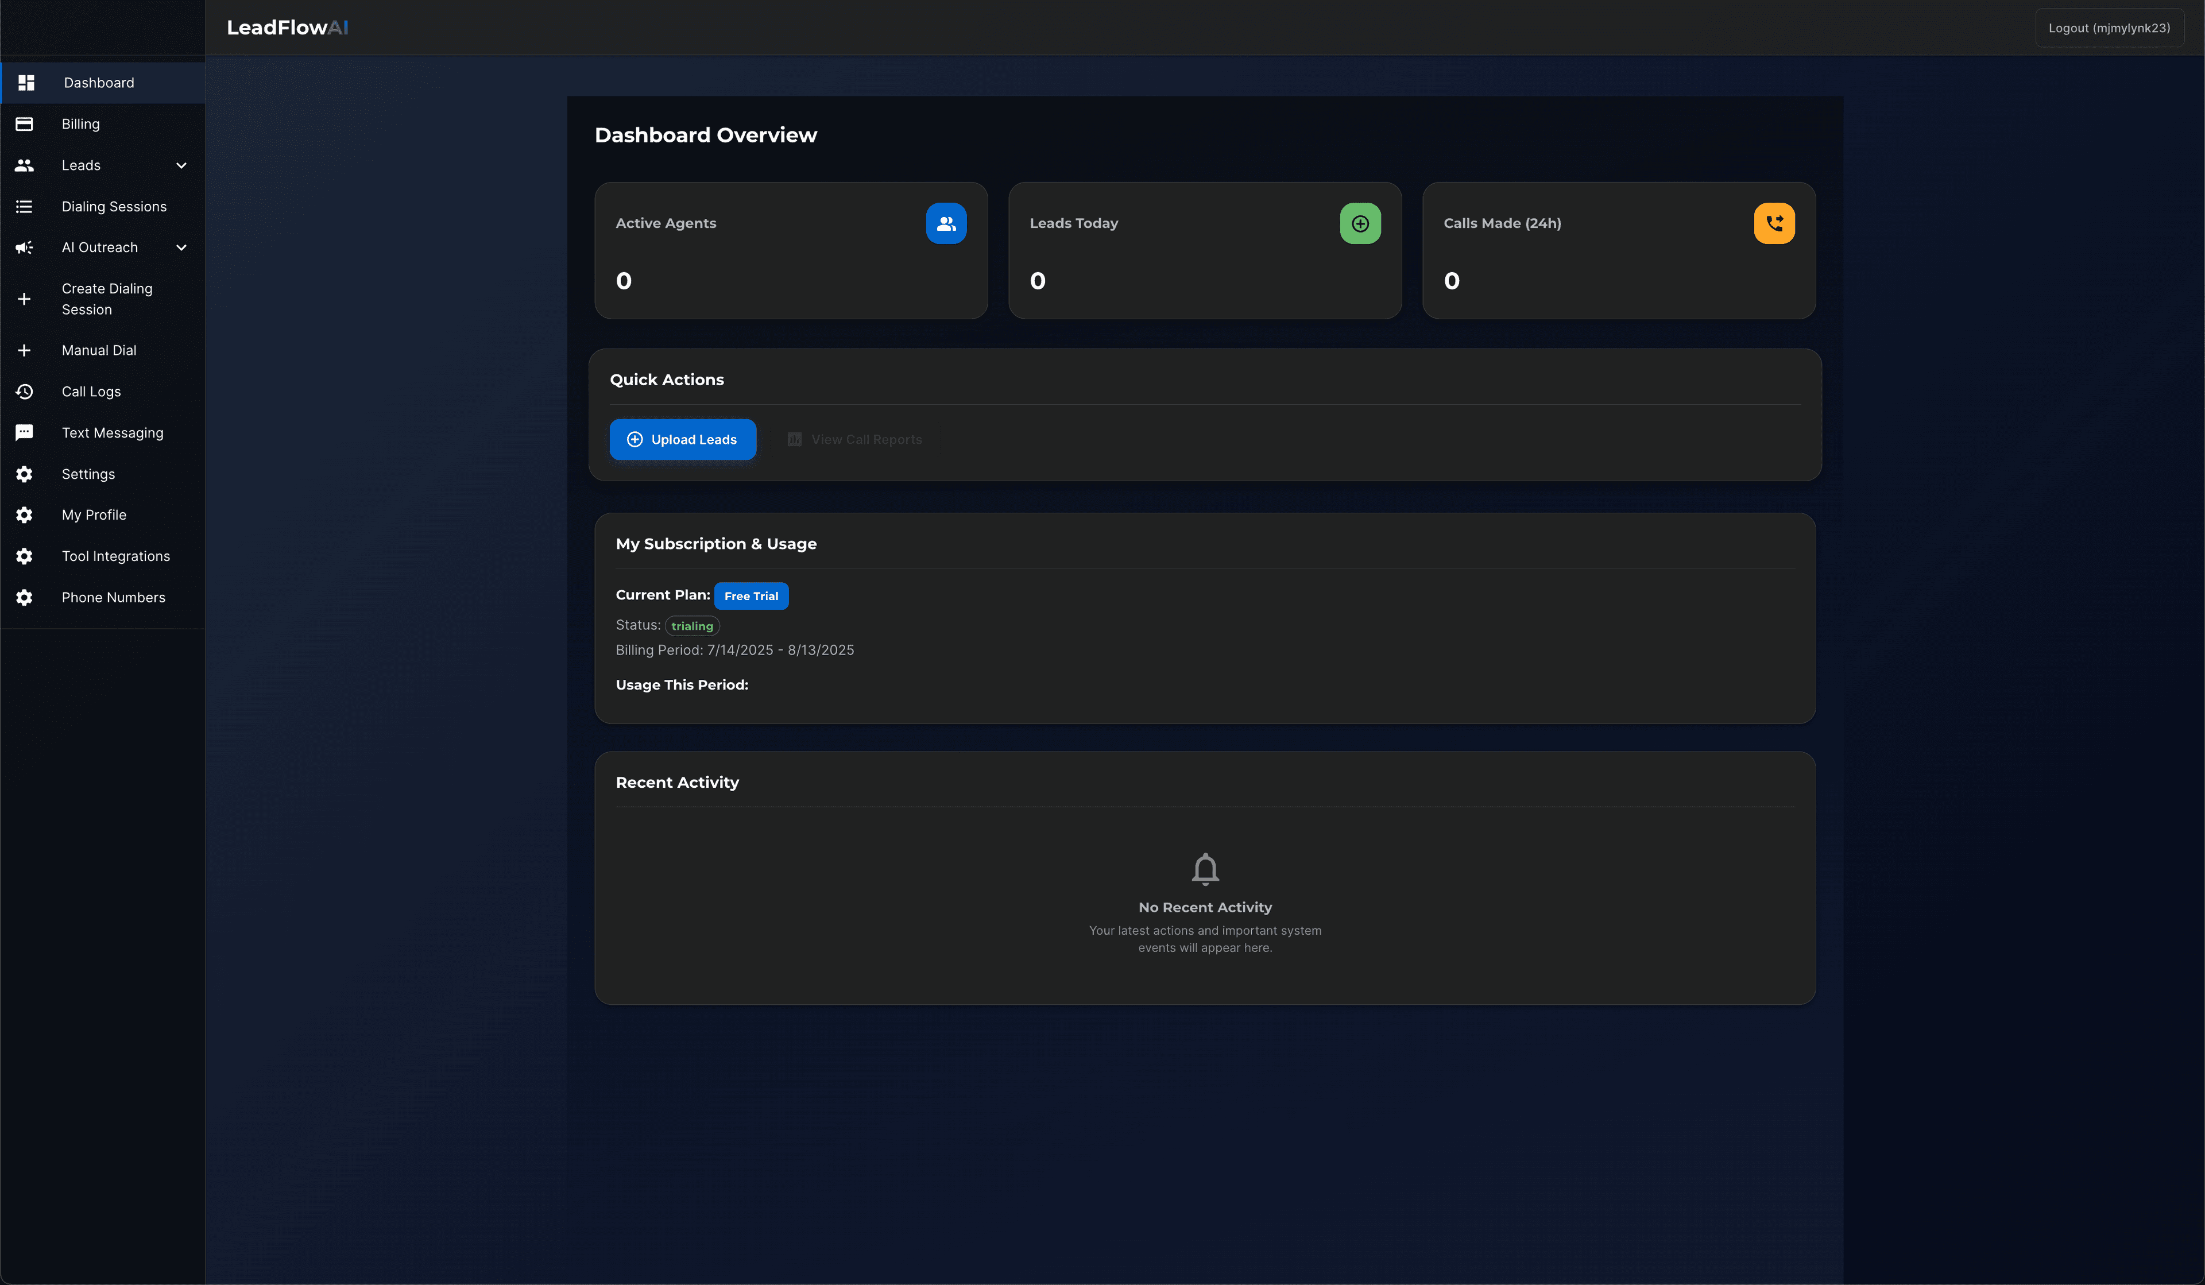The image size is (2205, 1285).
Task: Click the Dialing Sessions list icon
Action: click(x=25, y=207)
